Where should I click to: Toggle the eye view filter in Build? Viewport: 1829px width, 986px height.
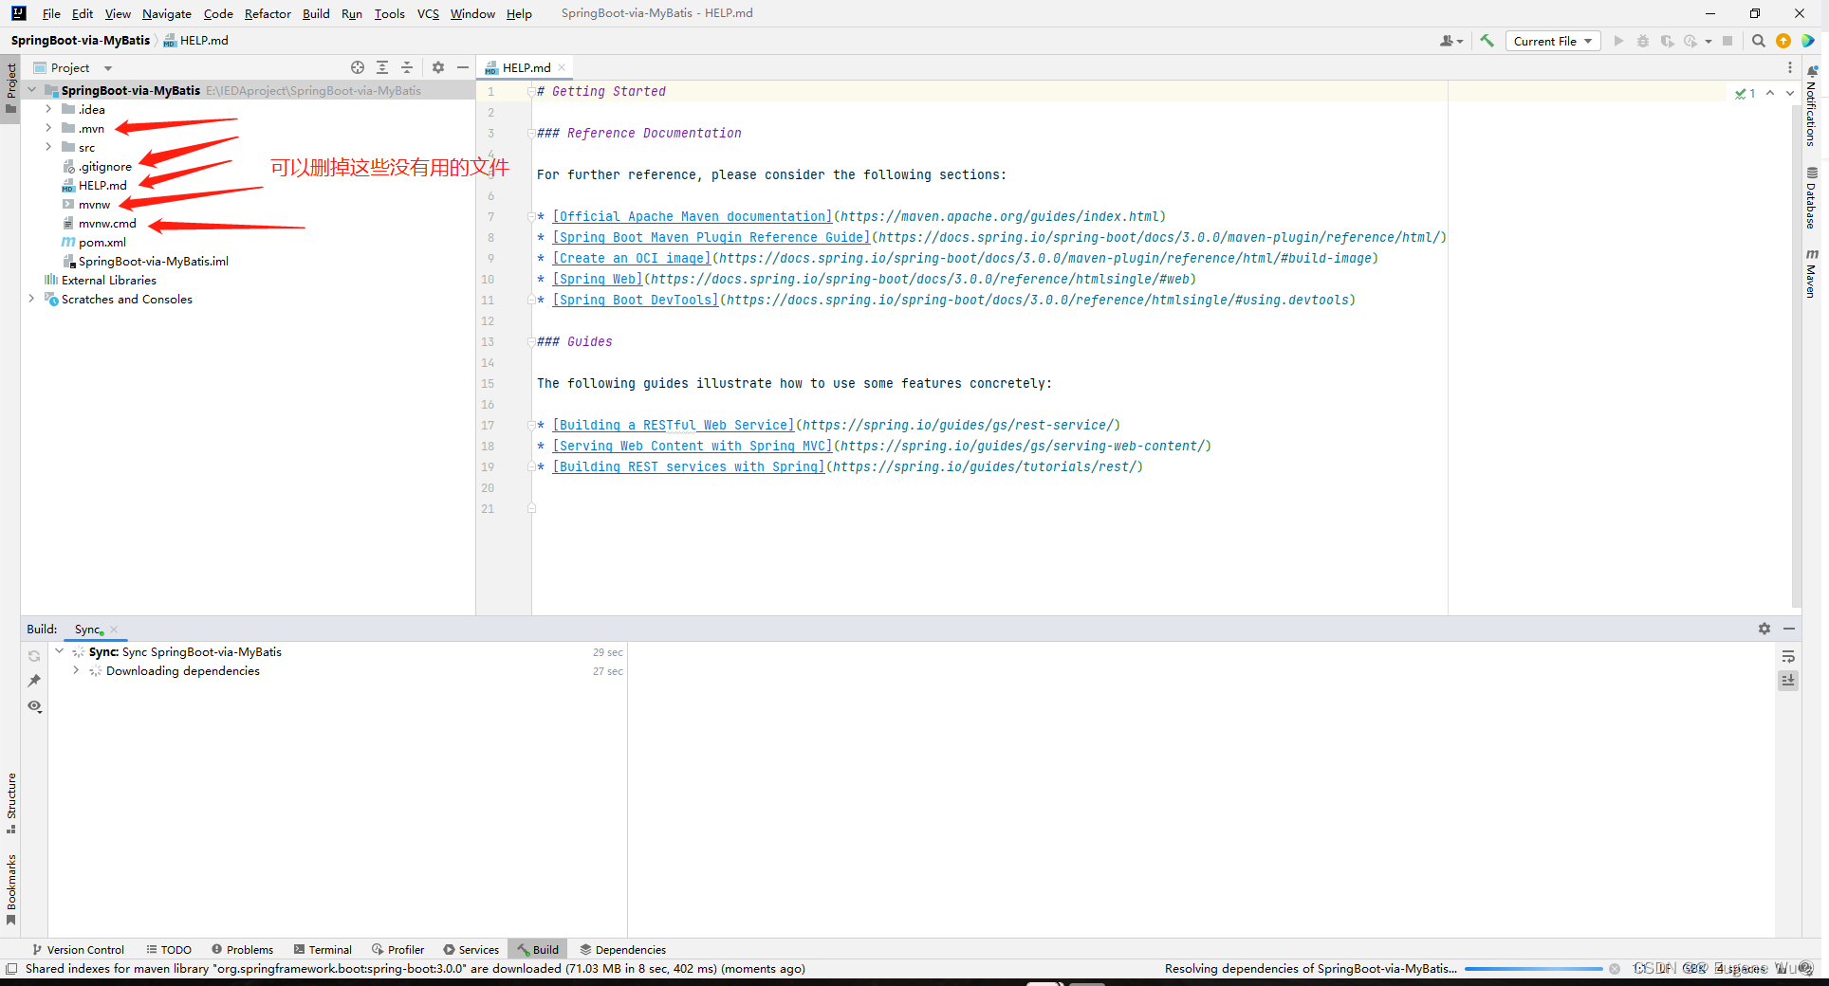(x=34, y=706)
